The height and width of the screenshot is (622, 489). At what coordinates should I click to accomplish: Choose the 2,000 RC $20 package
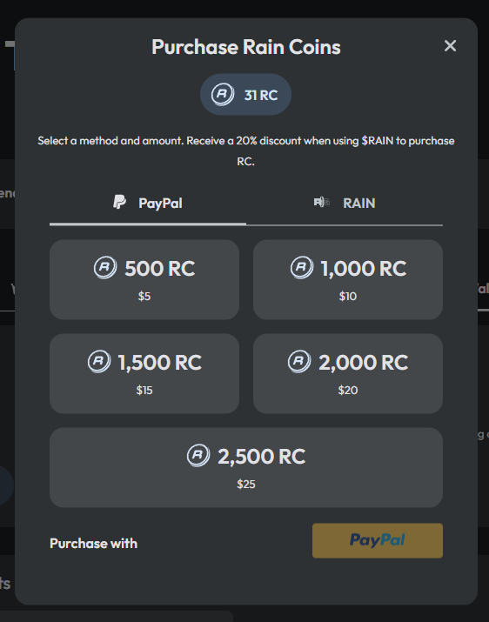348,373
